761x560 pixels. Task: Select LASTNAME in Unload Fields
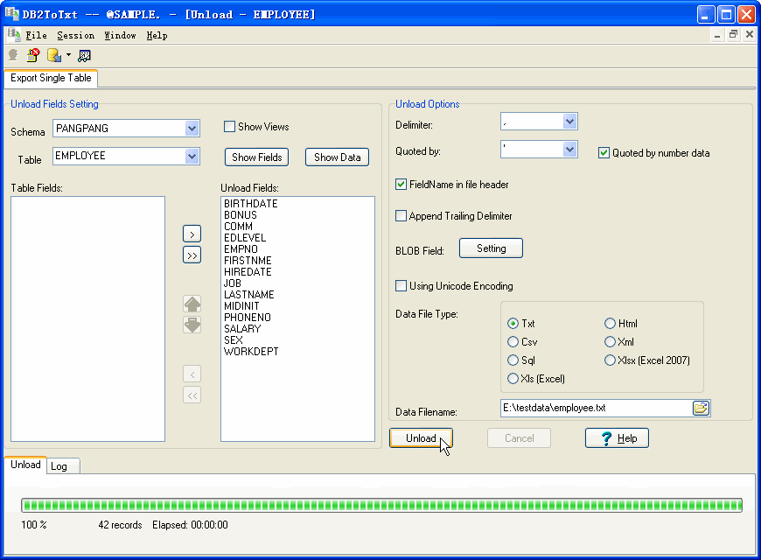coord(249,295)
